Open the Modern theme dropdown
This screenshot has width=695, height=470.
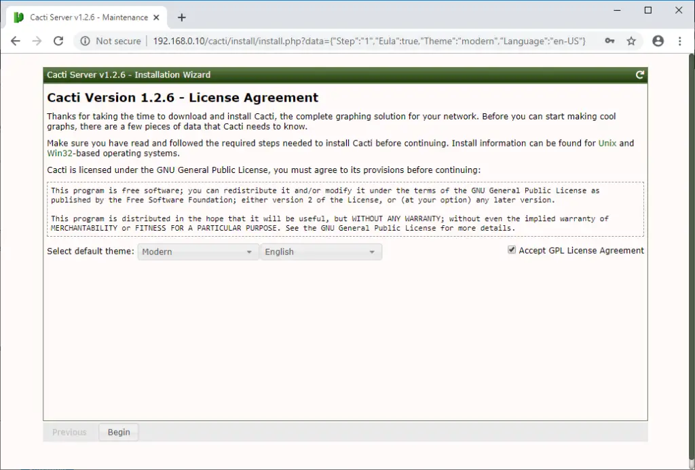[197, 252]
